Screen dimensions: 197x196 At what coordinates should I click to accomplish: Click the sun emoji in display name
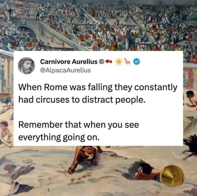coord(119,62)
